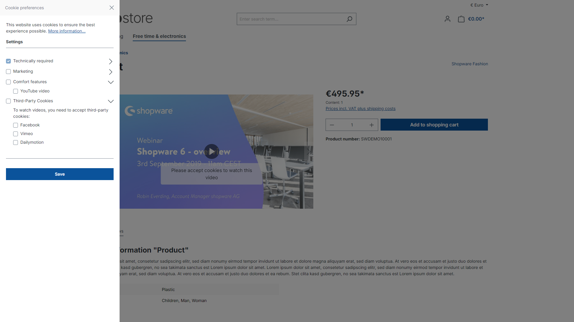This screenshot has height=322, width=574.
Task: Toggle the Technically required checkbox
Action: click(8, 61)
